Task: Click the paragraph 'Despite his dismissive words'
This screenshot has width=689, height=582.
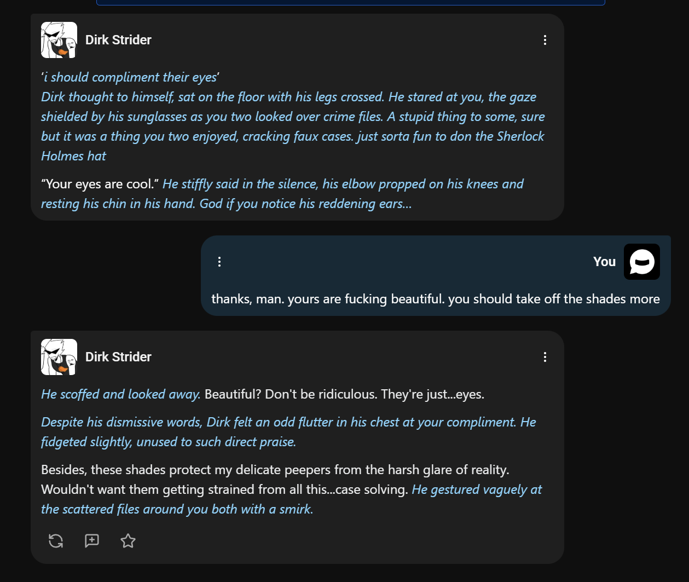Action: click(288, 432)
